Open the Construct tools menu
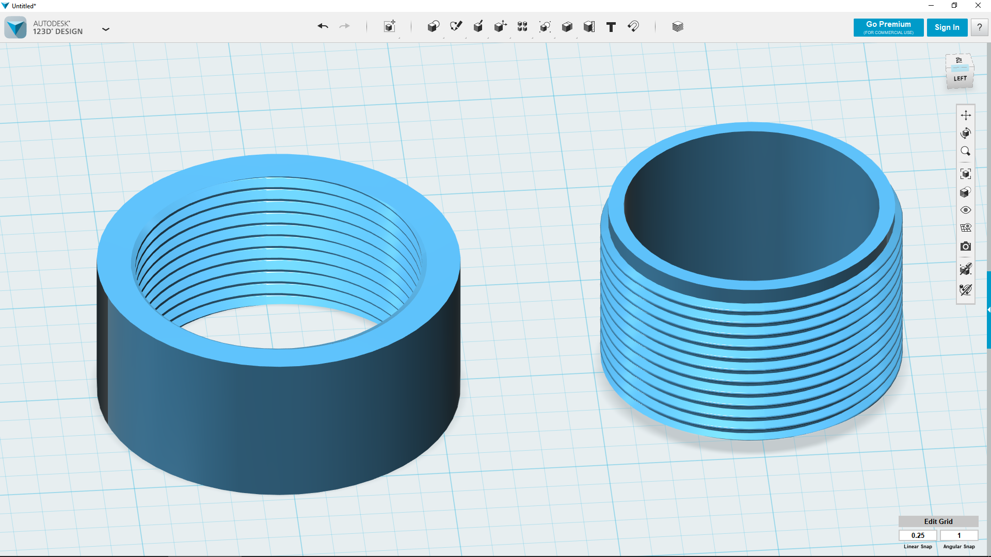This screenshot has height=557, width=991. coord(478,26)
